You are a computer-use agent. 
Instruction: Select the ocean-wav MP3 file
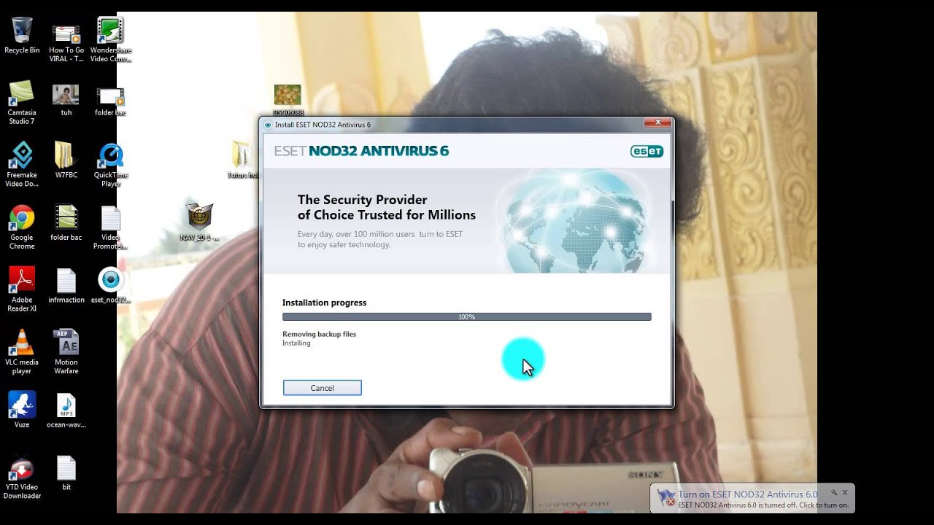(x=66, y=411)
